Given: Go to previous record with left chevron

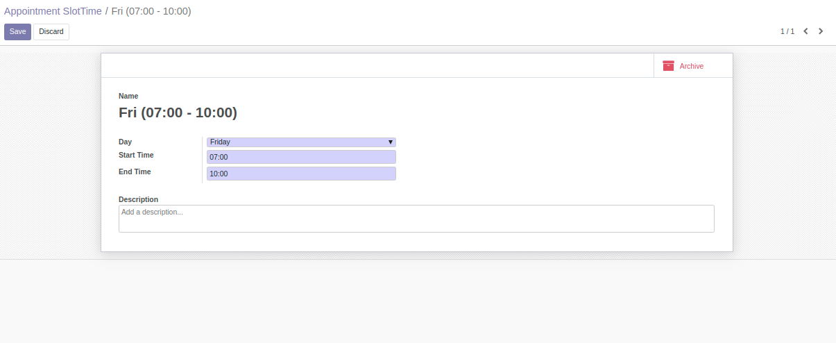Looking at the screenshot, I should [x=805, y=31].
